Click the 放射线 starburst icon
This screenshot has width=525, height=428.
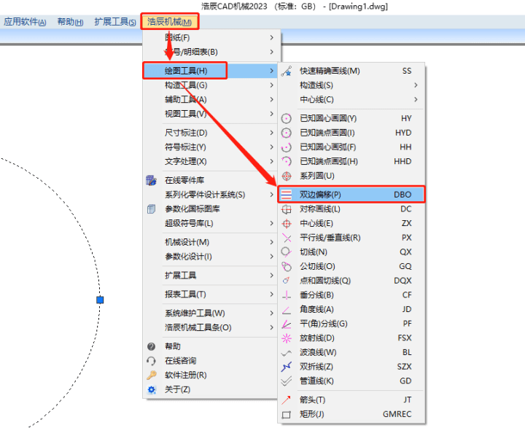pyautogui.click(x=287, y=338)
